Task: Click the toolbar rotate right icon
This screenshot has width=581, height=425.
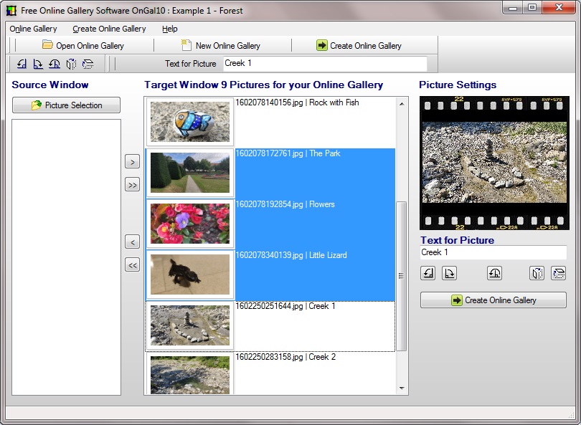Action: [38, 64]
